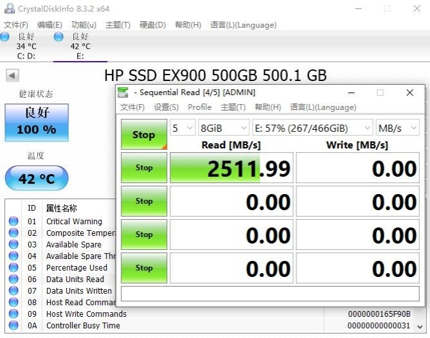Open the MB/s unit dropdown
The image size is (430, 338).
(397, 128)
